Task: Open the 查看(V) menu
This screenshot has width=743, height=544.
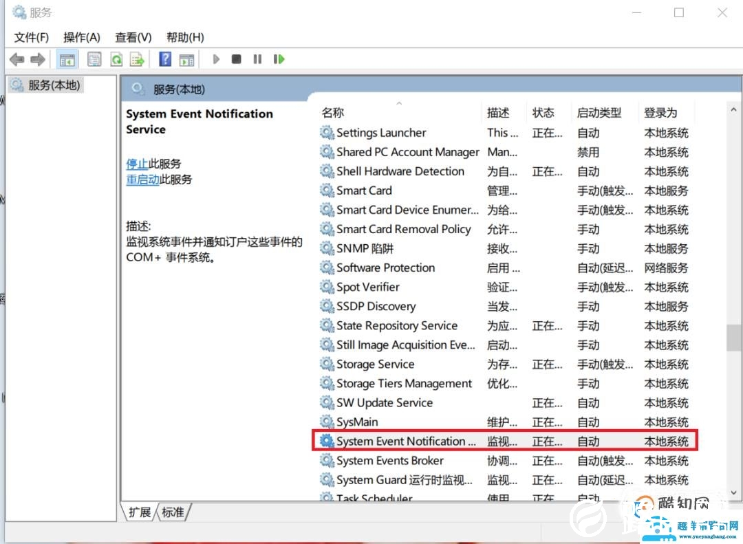Action: 133,37
